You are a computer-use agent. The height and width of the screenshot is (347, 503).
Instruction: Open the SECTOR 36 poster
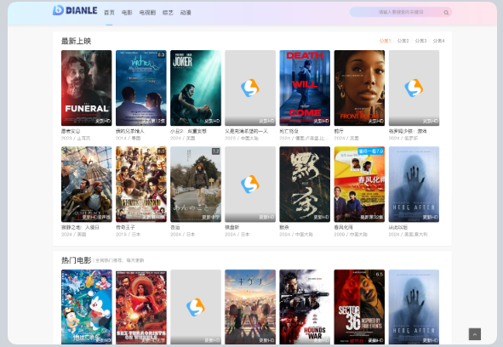pos(359,307)
